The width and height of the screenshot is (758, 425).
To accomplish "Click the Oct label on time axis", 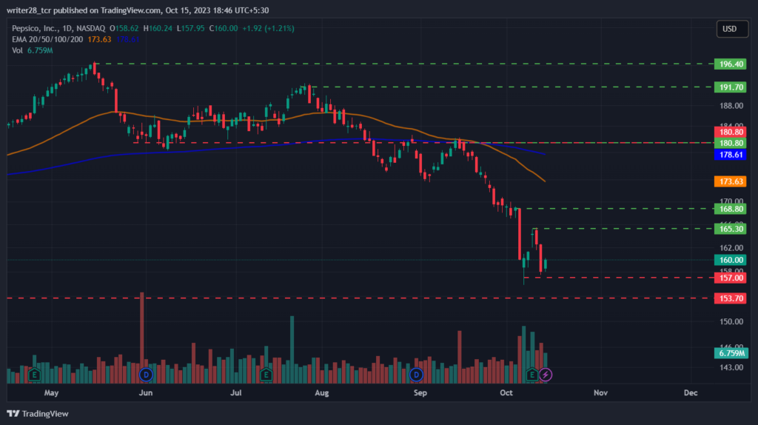I will (506, 392).
